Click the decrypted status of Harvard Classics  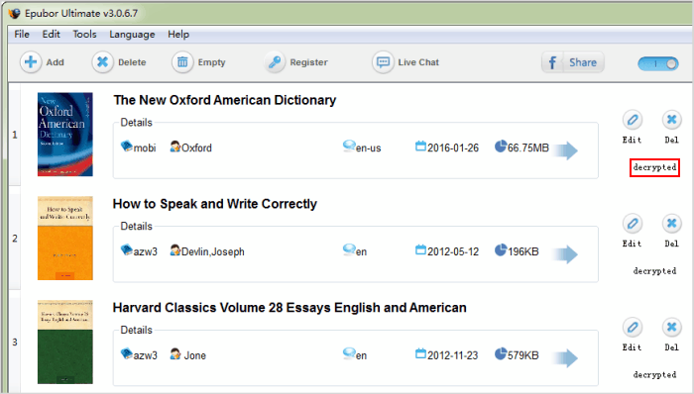tap(654, 375)
